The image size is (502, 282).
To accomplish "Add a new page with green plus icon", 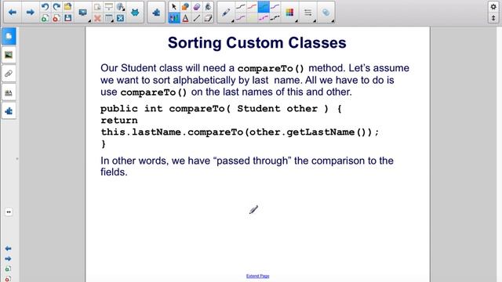I will click(x=45, y=18).
